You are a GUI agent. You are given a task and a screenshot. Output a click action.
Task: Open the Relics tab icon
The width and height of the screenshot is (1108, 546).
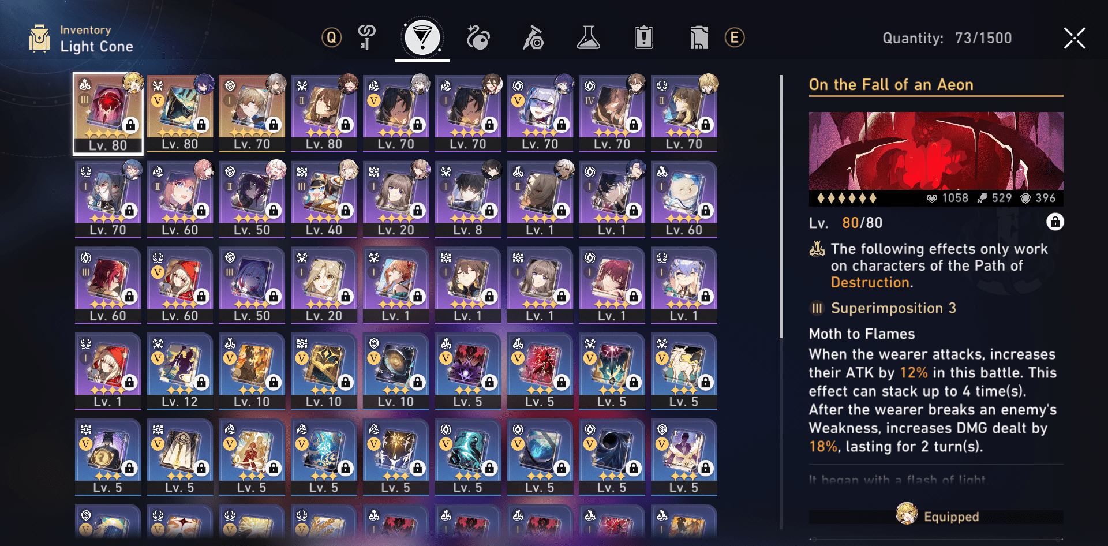478,38
